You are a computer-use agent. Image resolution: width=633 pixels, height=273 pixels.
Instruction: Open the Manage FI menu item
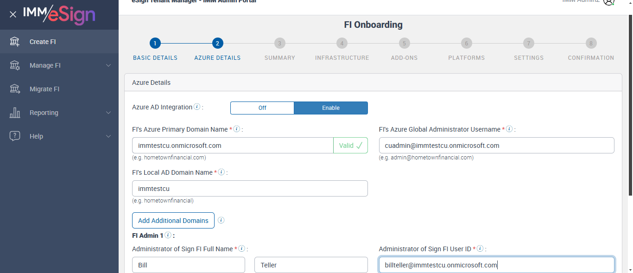tap(59, 65)
